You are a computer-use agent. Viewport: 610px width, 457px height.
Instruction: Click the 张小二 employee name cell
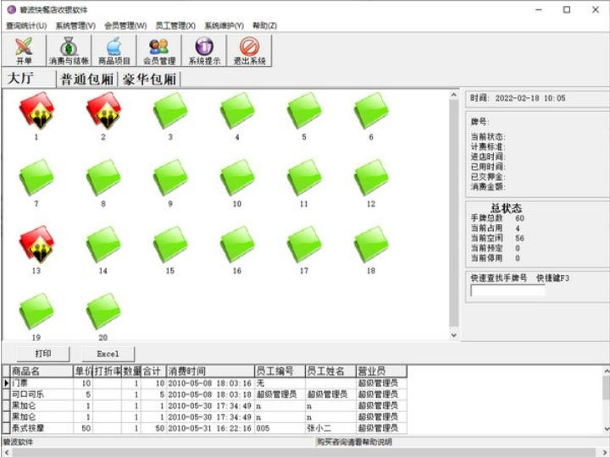point(330,428)
